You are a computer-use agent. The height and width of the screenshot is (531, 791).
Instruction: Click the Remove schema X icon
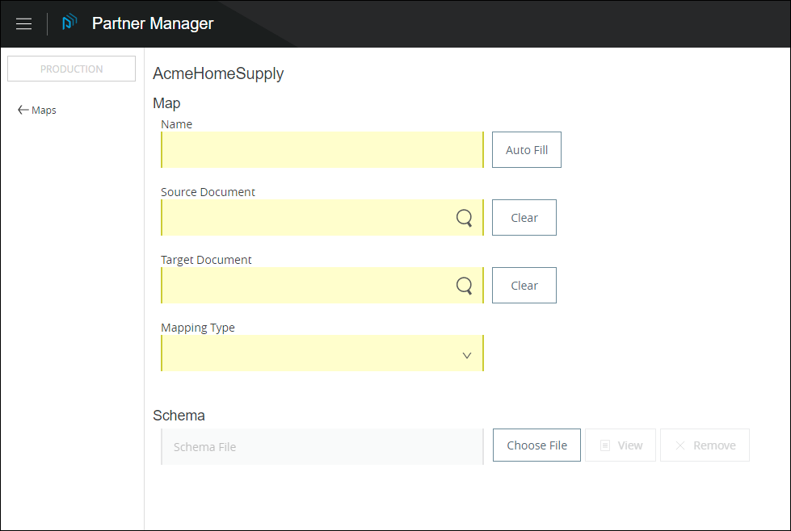680,445
